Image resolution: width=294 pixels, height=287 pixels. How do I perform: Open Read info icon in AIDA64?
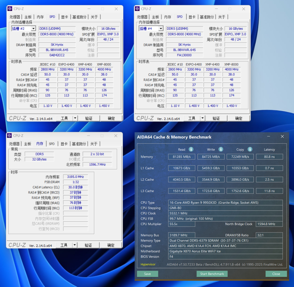[x=191, y=149]
